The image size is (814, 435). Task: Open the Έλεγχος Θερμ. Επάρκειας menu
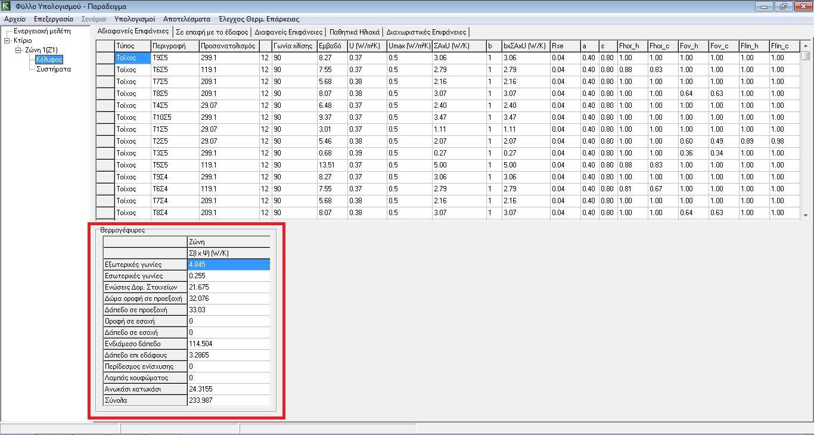click(x=259, y=19)
